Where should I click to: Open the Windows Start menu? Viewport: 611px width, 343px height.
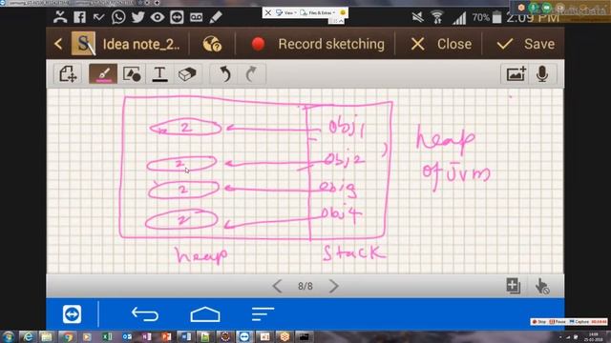[x=9, y=336]
